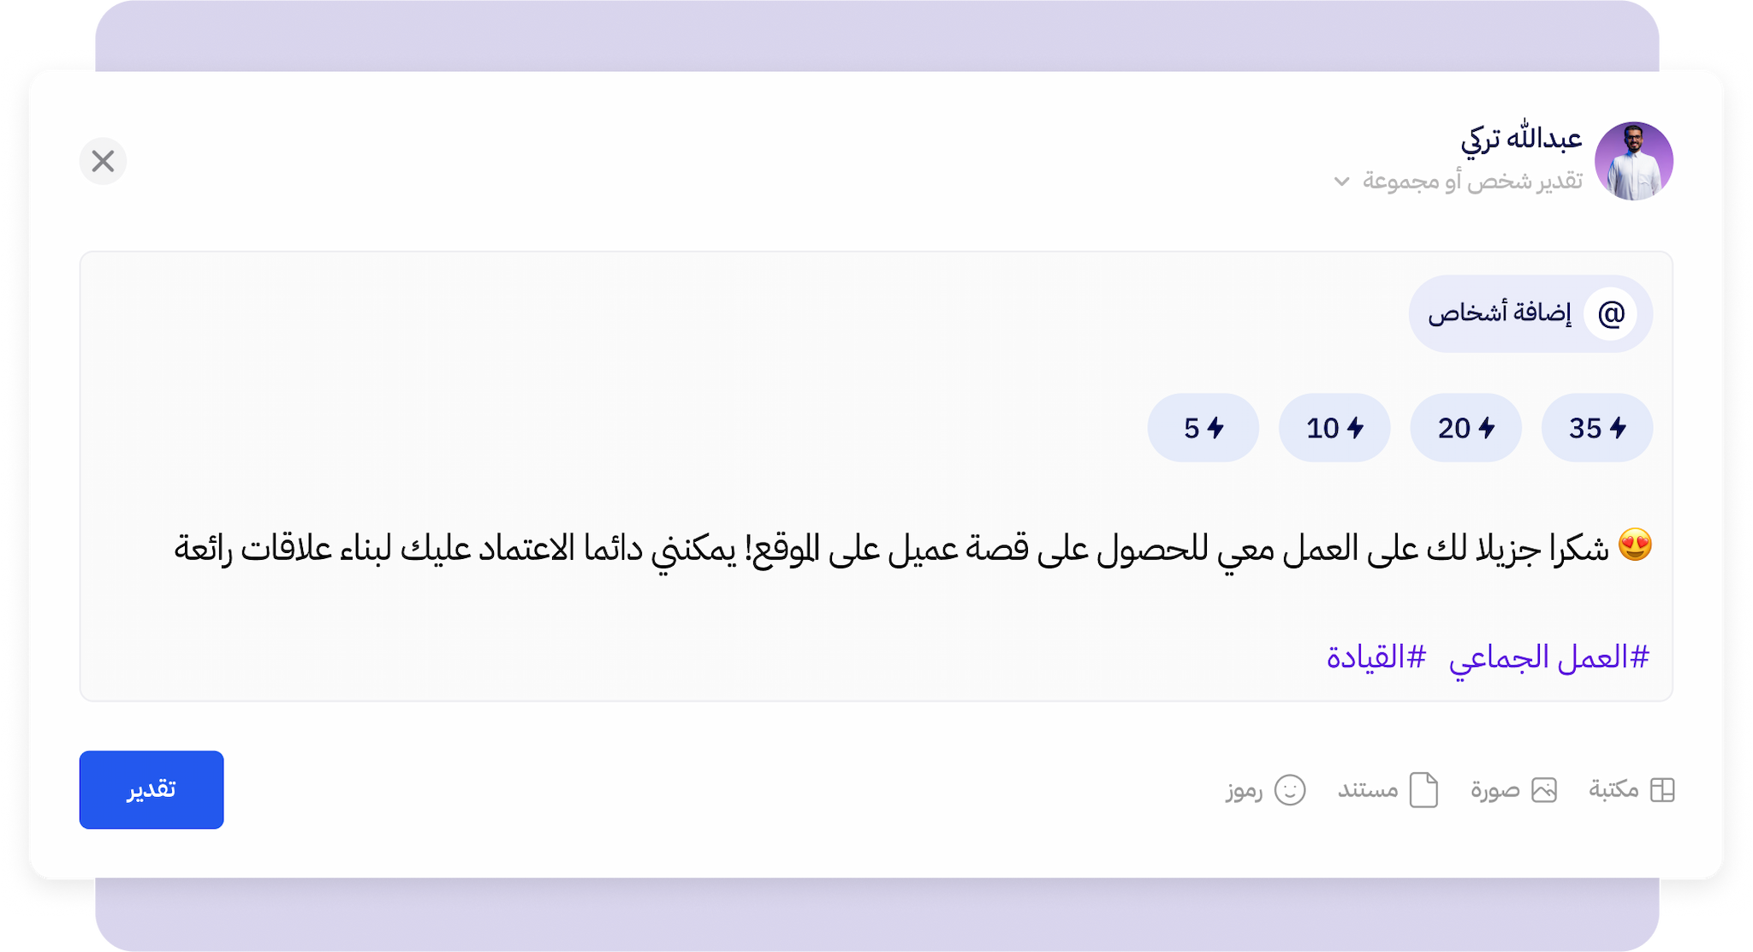Click the heart-eyes emoji in message
This screenshot has height=952, width=1753.
(x=1635, y=545)
